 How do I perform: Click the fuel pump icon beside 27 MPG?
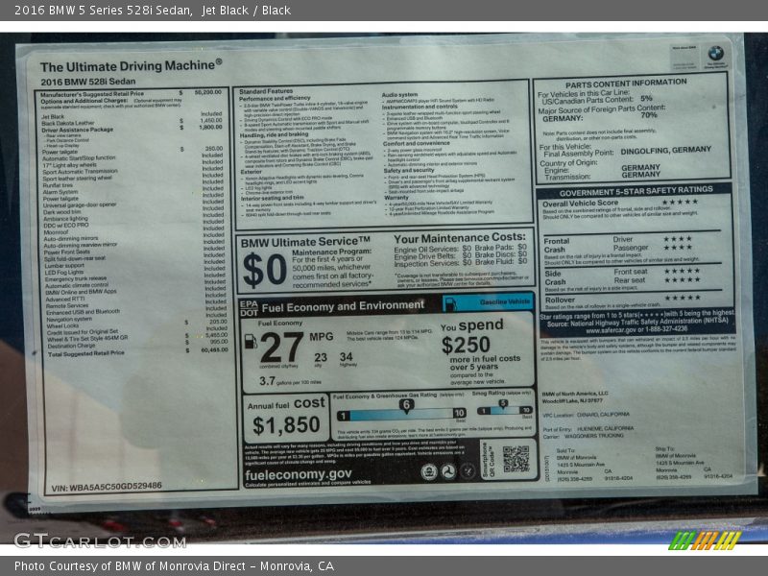(x=252, y=341)
